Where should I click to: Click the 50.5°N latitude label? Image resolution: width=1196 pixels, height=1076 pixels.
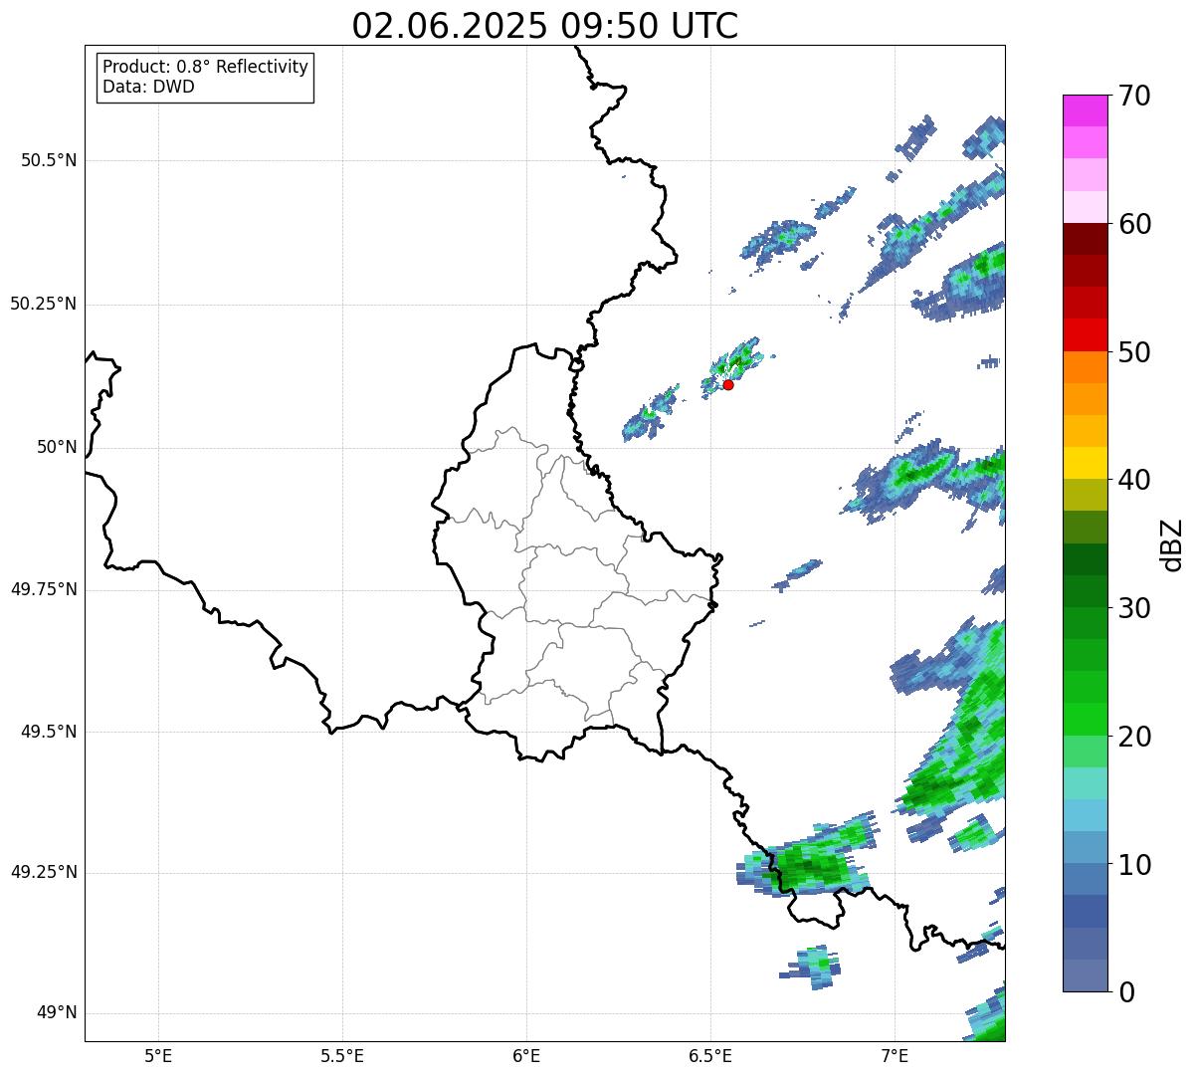[x=49, y=160]
